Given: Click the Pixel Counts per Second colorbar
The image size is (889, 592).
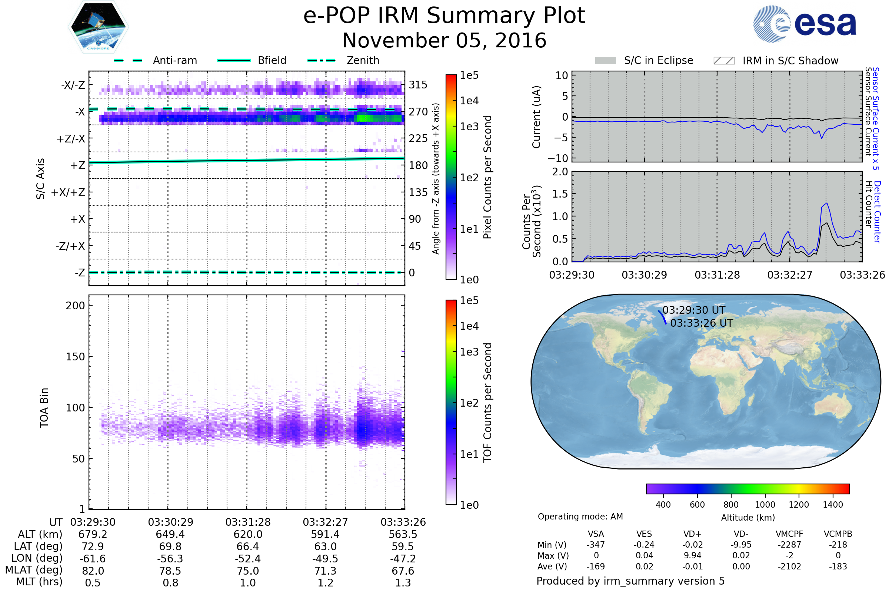Looking at the screenshot, I should coord(451,177).
